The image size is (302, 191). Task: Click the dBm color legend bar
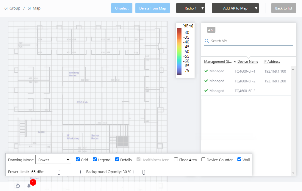(179, 51)
